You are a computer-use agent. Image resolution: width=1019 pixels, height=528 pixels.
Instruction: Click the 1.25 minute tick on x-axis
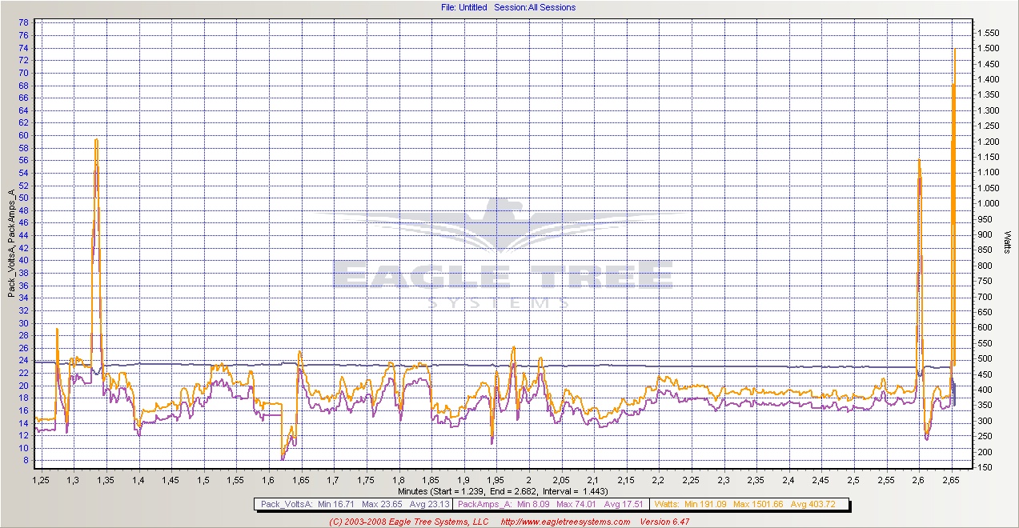tap(41, 481)
